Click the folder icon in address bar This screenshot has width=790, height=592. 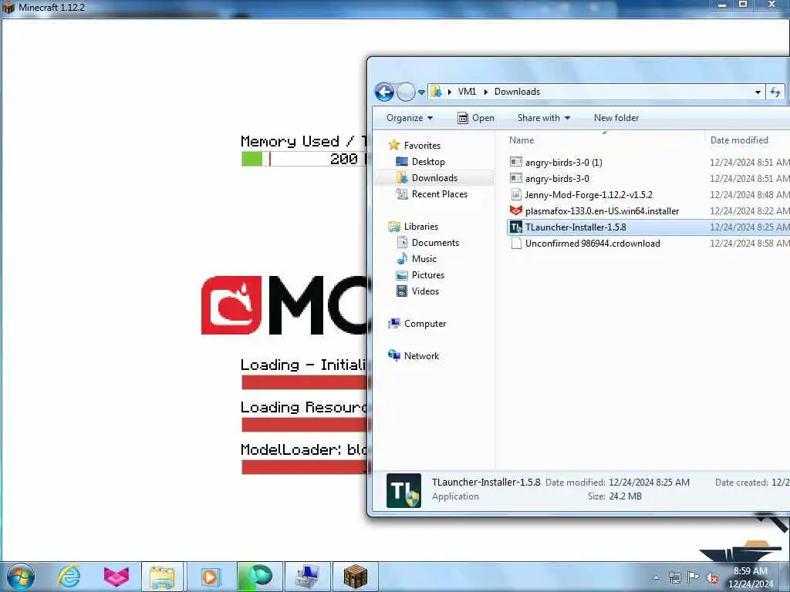437,92
